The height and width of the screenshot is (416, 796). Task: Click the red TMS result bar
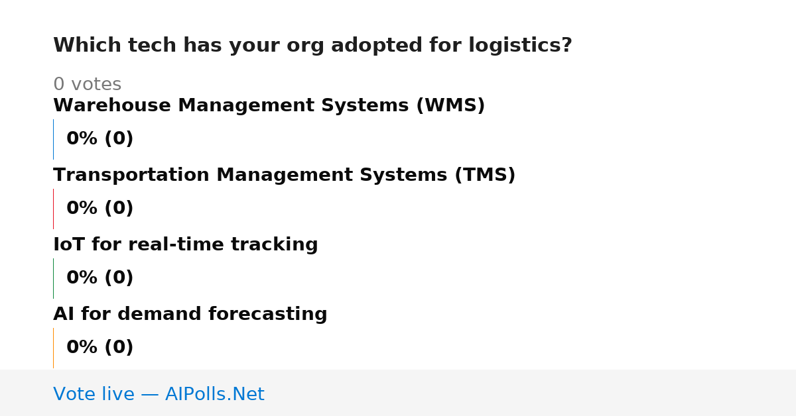[53, 209]
